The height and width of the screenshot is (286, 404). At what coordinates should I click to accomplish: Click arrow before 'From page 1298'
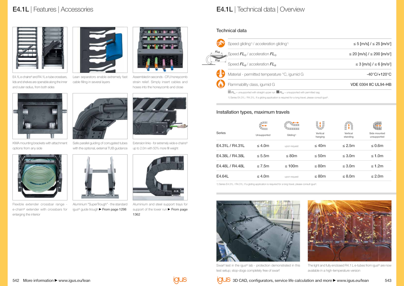coord(100,209)
